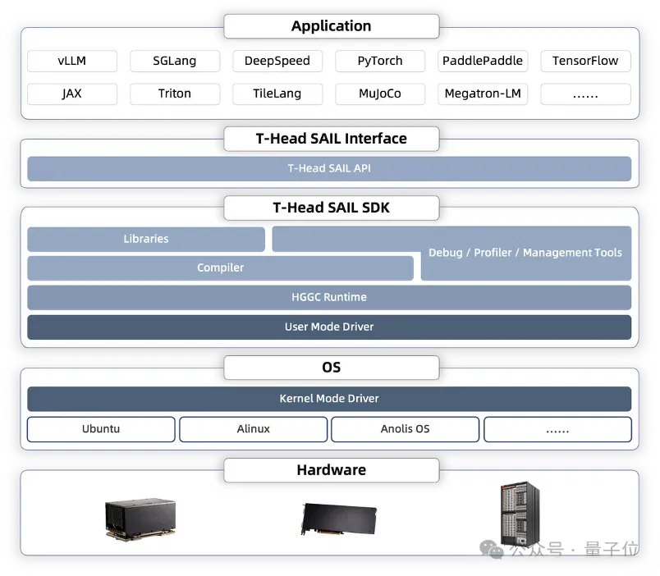Click the T-Head SAIL Interface header

(332, 139)
